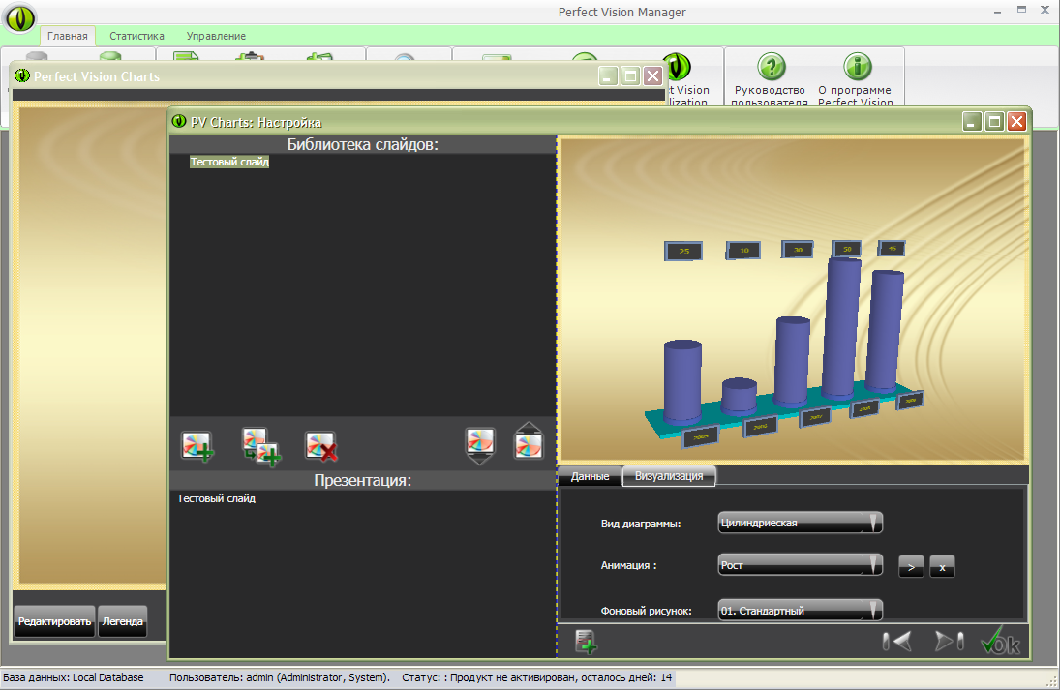Move slide up out of the presentation
The width and height of the screenshot is (1060, 690).
pyautogui.click(x=529, y=441)
